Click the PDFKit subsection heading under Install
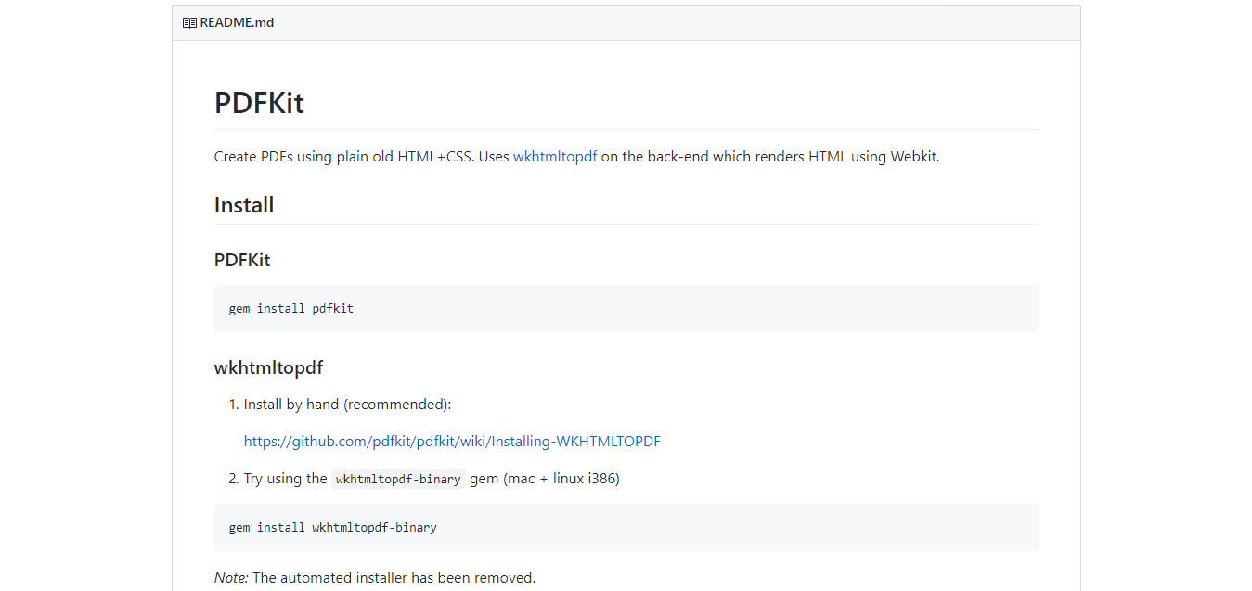 pyautogui.click(x=242, y=260)
